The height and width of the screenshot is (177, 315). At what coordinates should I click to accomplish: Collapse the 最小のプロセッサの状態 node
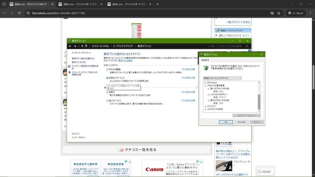208,88
